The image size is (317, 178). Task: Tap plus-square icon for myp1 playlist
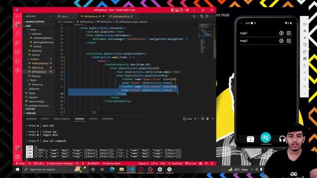coord(289,33)
